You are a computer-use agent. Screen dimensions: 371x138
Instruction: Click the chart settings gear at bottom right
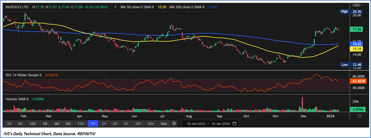click(359, 116)
